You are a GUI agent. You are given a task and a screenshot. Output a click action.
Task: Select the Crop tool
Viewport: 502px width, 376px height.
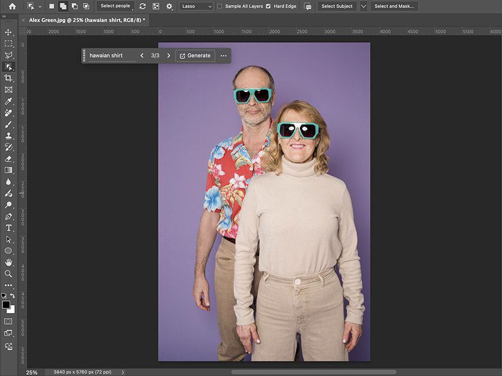click(8, 78)
